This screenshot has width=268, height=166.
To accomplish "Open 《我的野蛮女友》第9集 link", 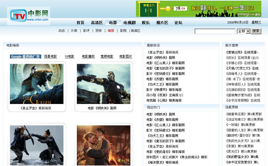I will pos(243,157).
